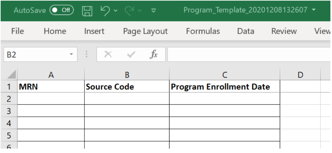Open the Customize Quick Access Toolbar dropdown
The image size is (332, 153).
154,10
